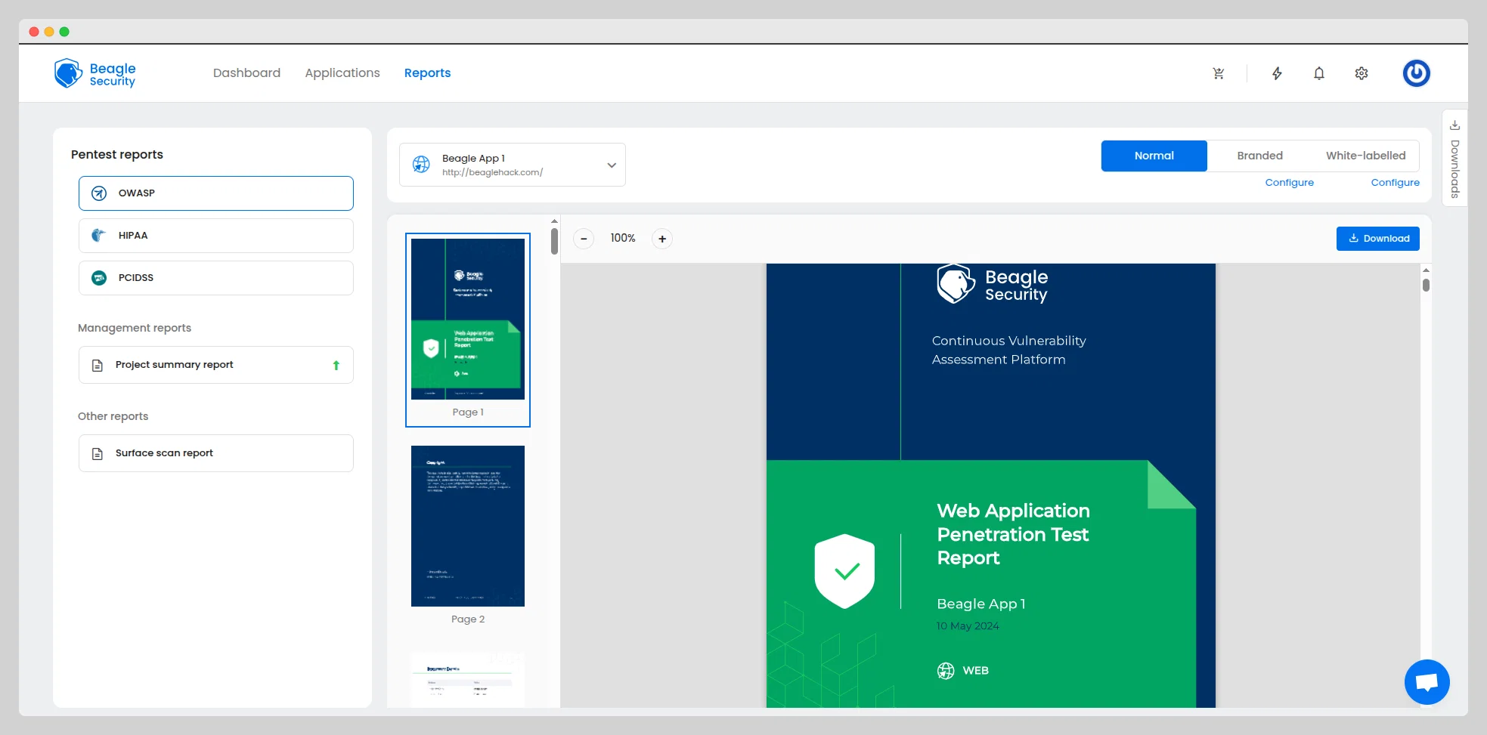Click the http://beaglehack.com/ URL text
Image resolution: width=1487 pixels, height=735 pixels.
coord(492,172)
